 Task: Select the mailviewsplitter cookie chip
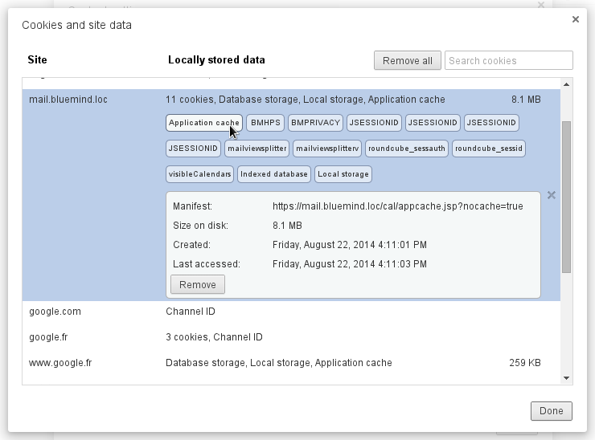[x=257, y=149]
